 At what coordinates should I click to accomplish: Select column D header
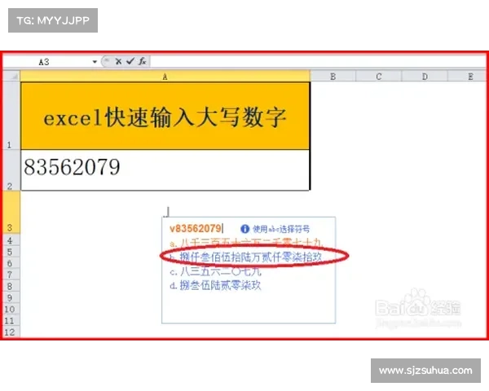(x=425, y=77)
